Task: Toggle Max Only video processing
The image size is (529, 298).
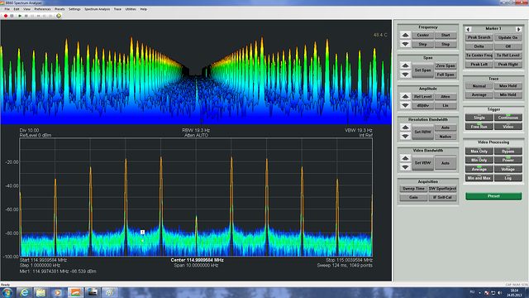Action: click(479, 151)
